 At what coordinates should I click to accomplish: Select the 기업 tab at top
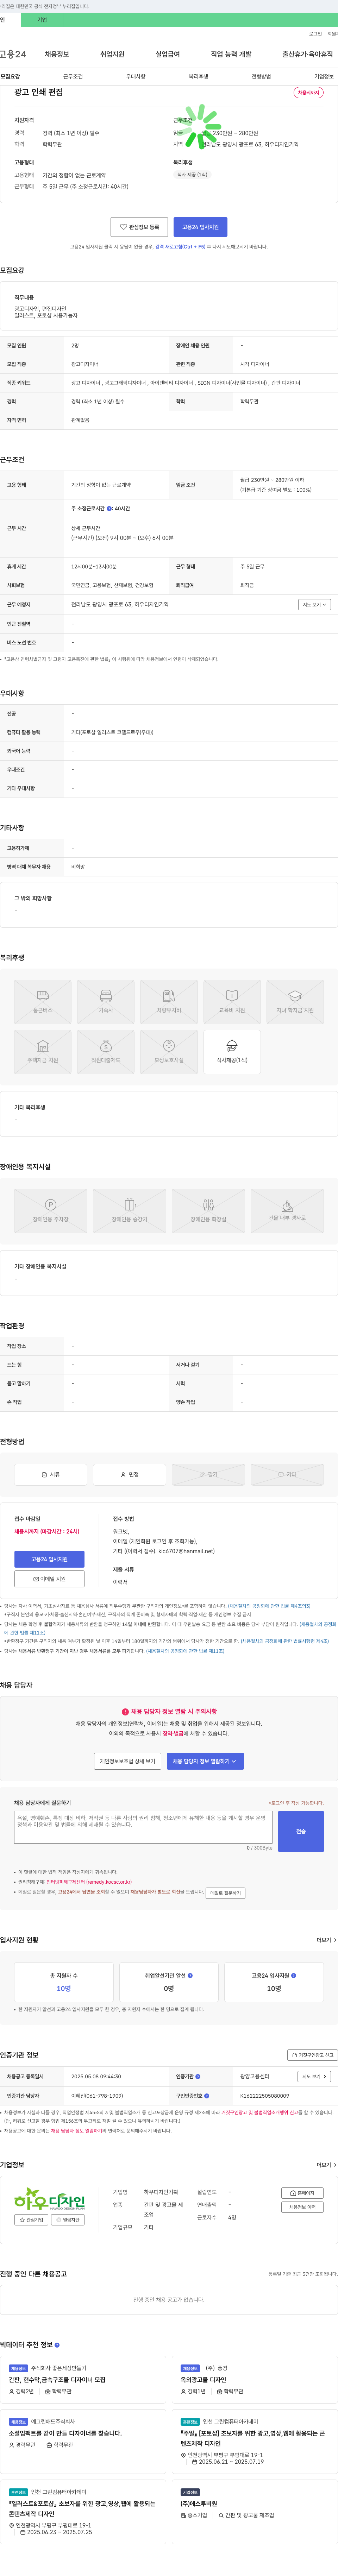42,20
